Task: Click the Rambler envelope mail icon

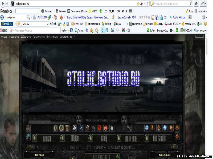Action: [x=130, y=11]
